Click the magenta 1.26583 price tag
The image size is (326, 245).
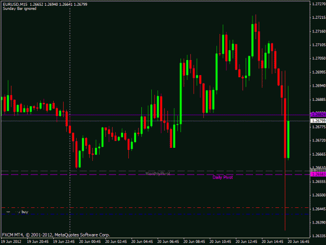318,174
